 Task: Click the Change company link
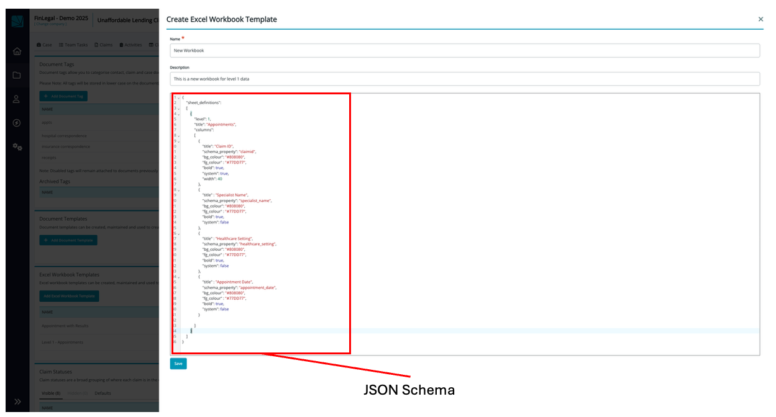(x=50, y=24)
